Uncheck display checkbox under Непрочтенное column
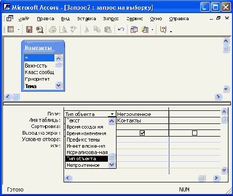The width and height of the screenshot is (233, 196). pos(142,133)
